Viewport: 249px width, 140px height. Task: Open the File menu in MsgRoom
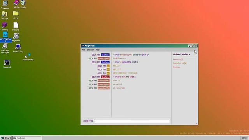click(x=83, y=50)
